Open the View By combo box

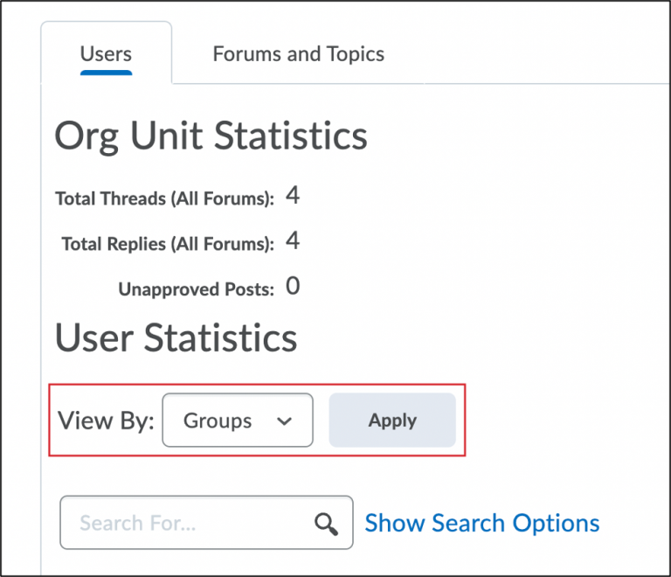237,421
